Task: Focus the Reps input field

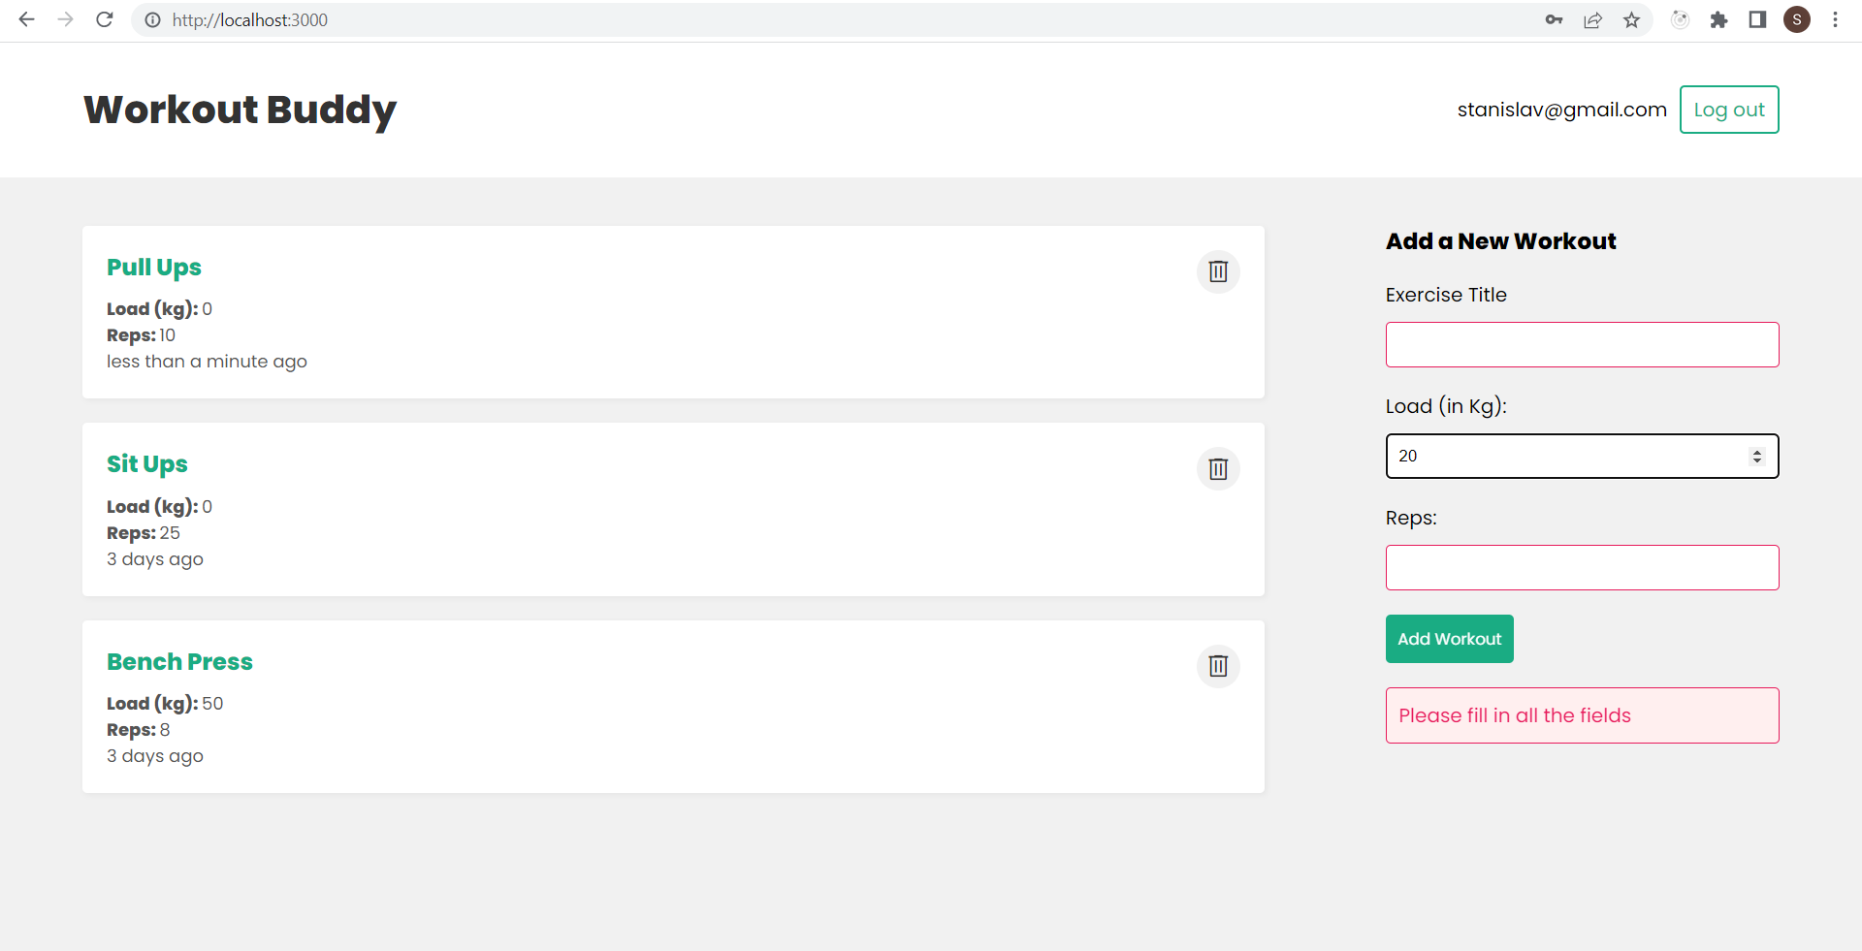Action: point(1582,567)
